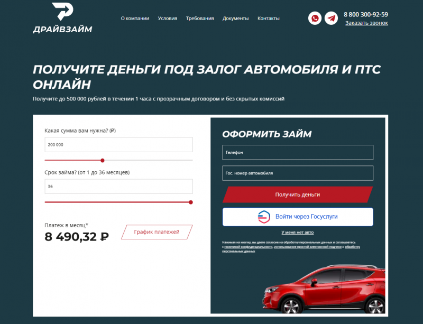Focus the Телефон input field

click(x=298, y=152)
